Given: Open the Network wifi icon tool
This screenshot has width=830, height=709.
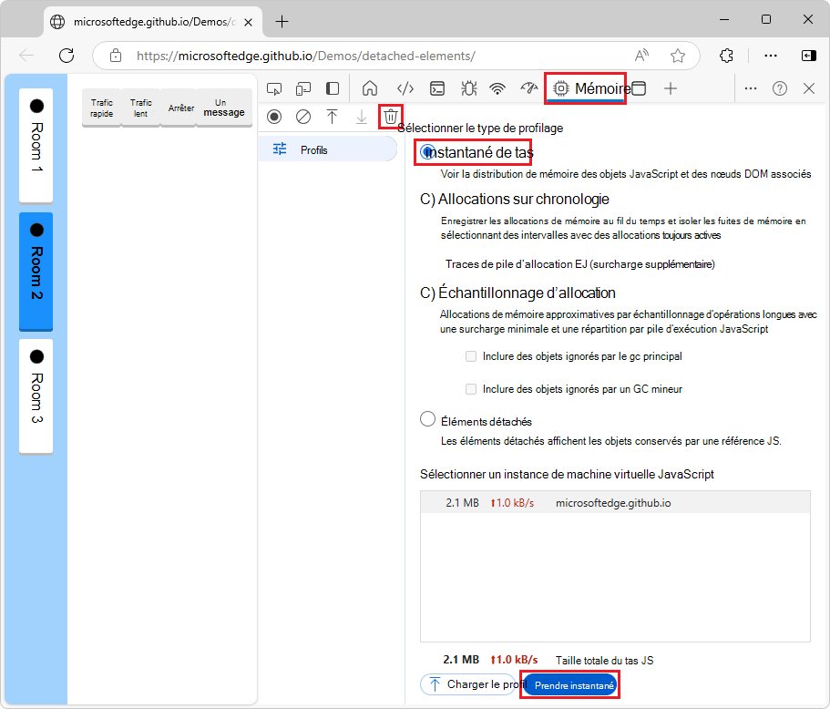Looking at the screenshot, I should tap(497, 88).
